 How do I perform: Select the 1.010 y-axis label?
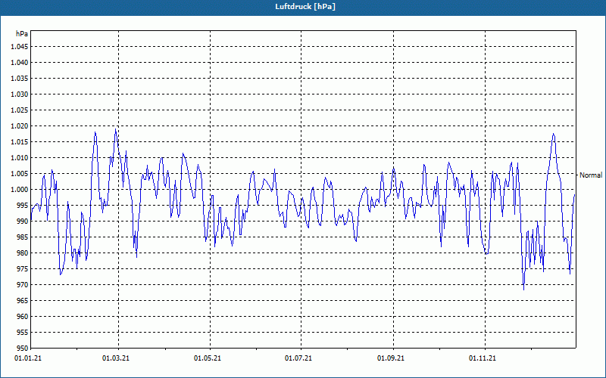tap(20, 158)
